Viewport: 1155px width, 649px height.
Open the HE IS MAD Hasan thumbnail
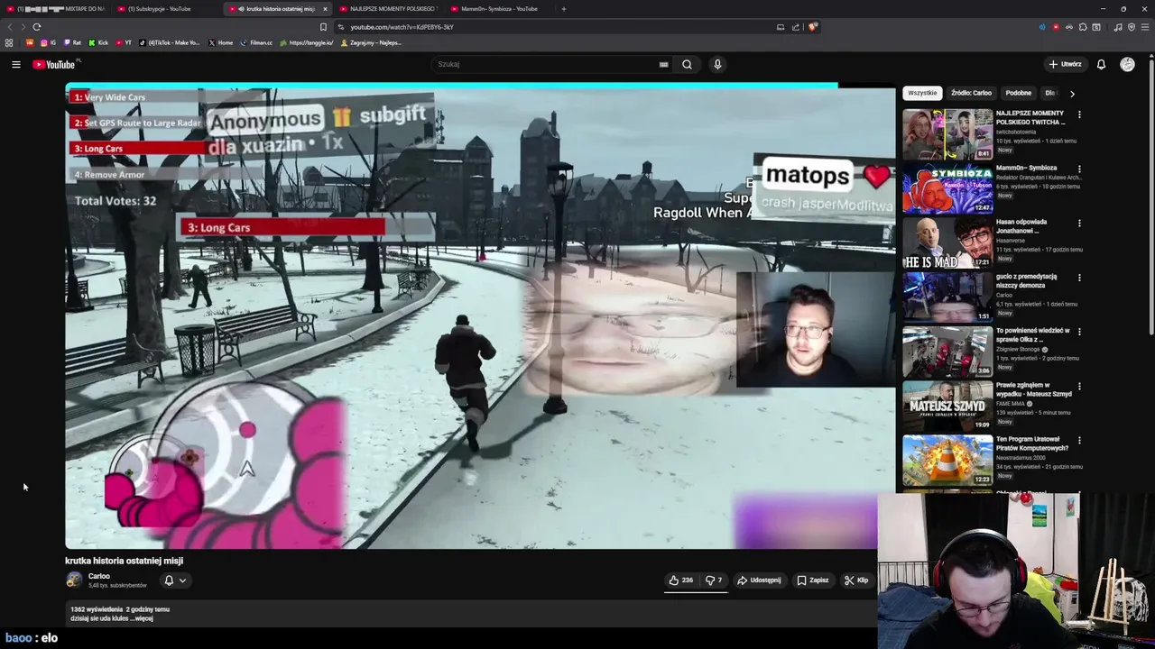pyautogui.click(x=947, y=242)
